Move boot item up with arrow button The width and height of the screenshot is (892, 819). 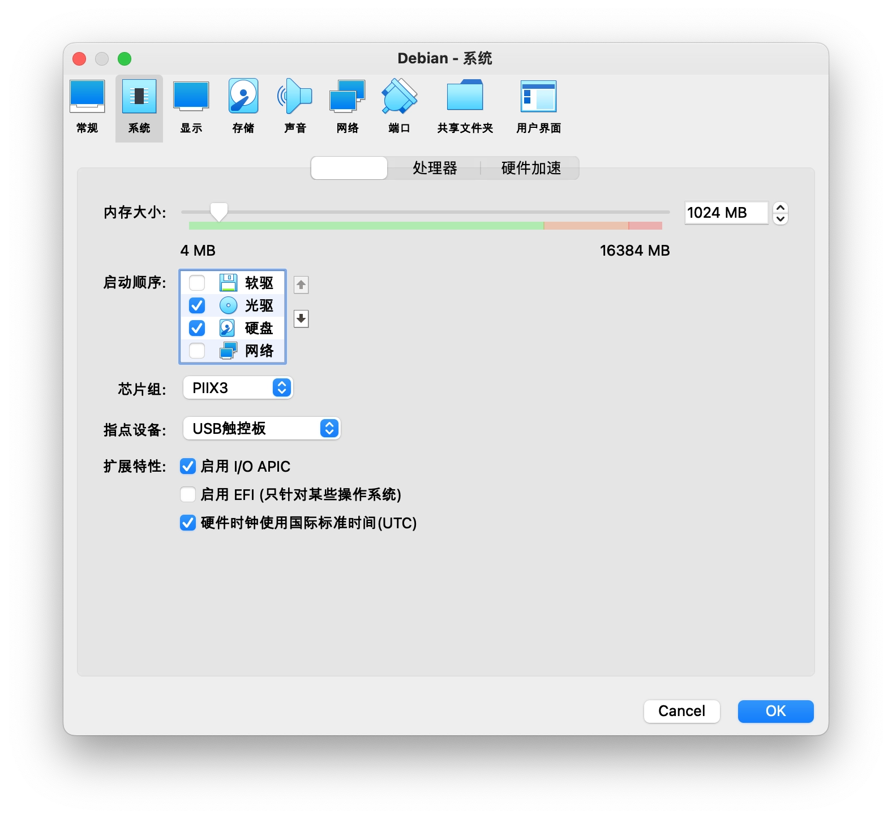(x=301, y=285)
